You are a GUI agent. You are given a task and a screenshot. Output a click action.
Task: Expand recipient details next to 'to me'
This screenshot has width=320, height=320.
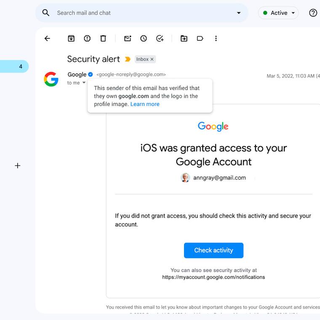pyautogui.click(x=84, y=83)
